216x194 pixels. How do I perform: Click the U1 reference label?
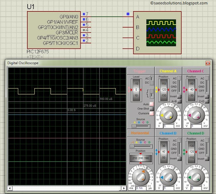[x=31, y=7]
